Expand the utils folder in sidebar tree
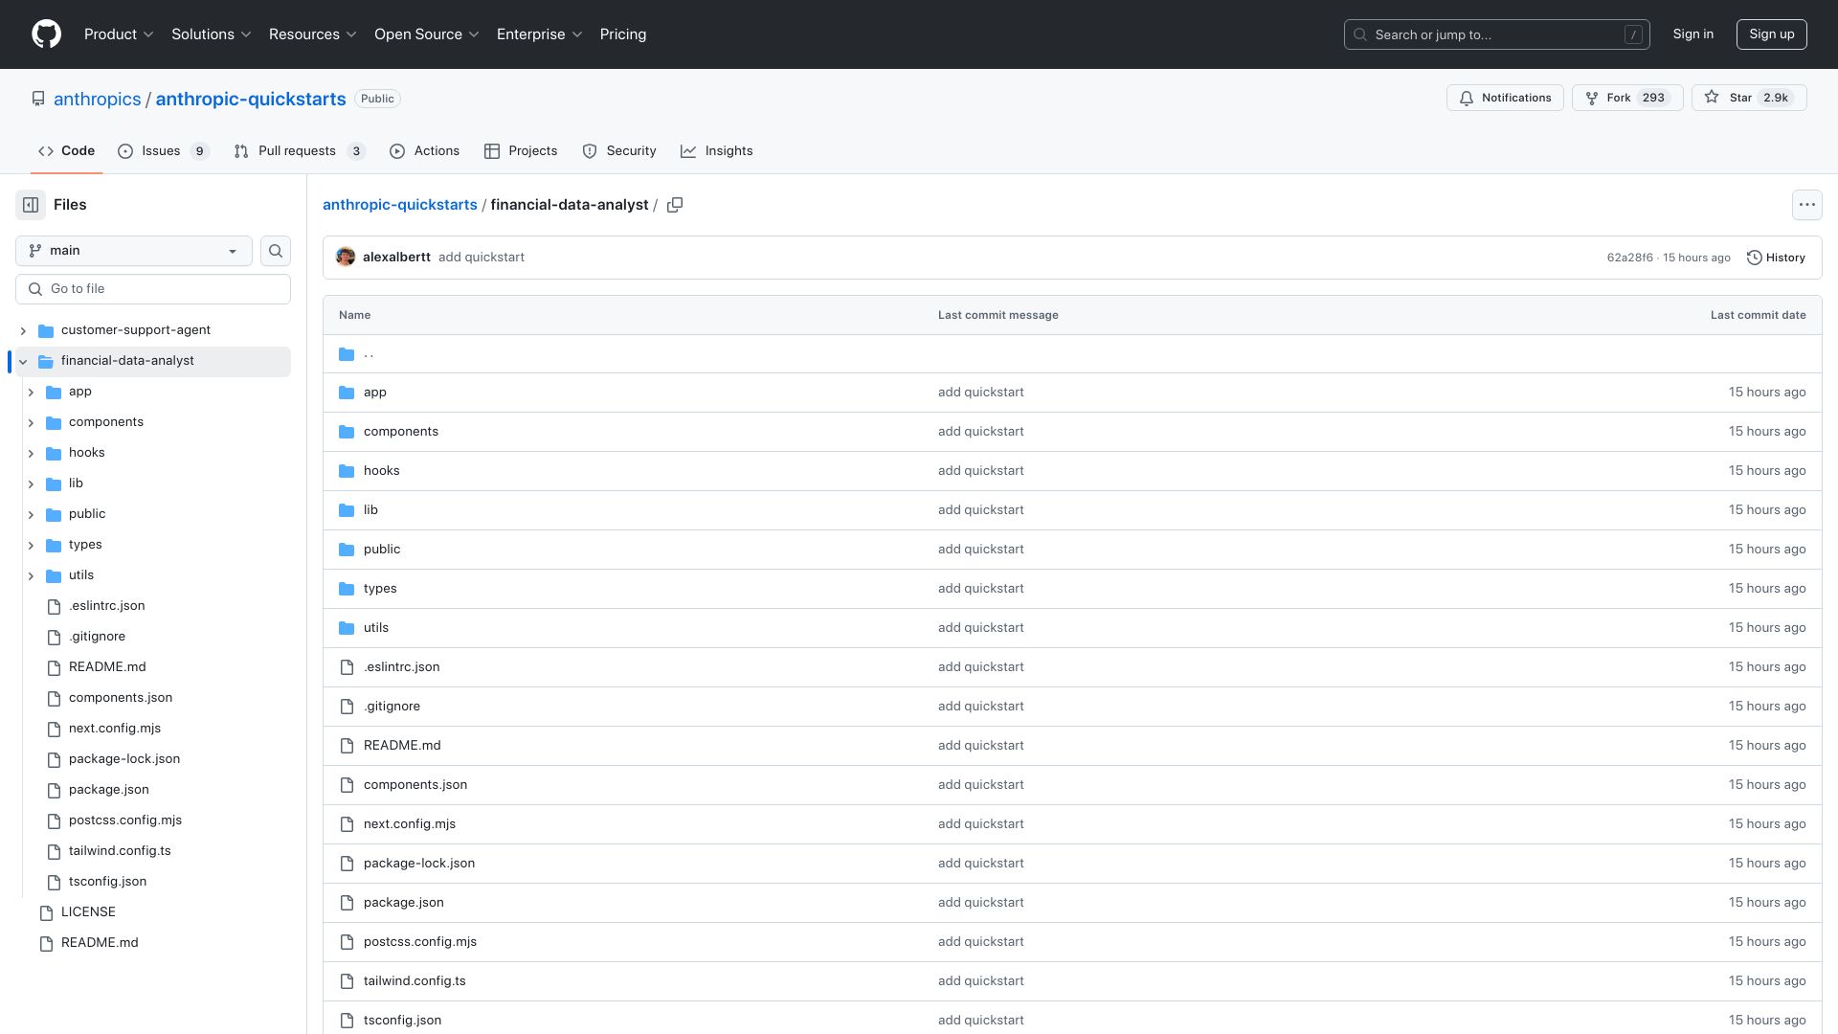 point(31,575)
